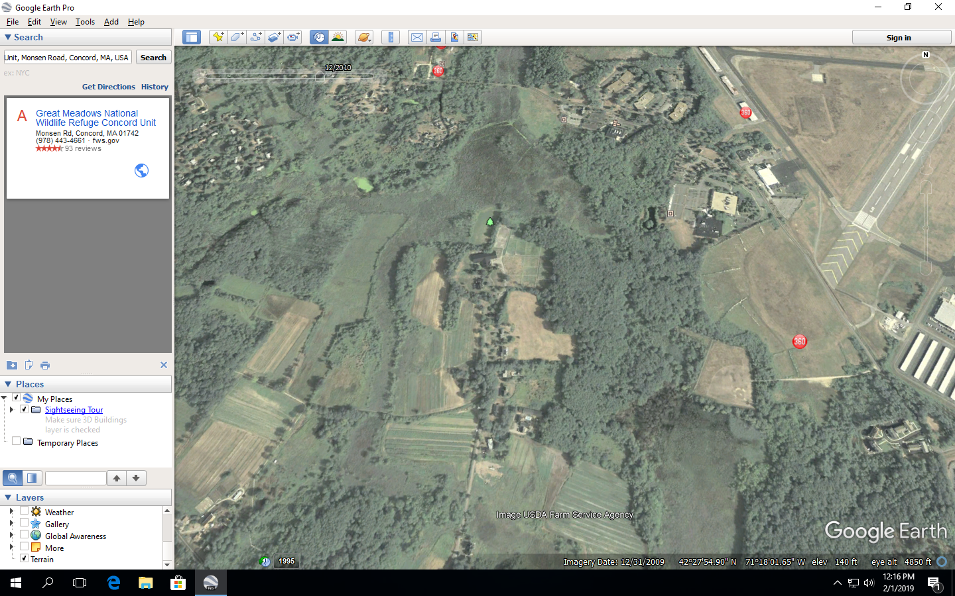
Task: Click the Places panel view toggle icon
Action: click(32, 478)
